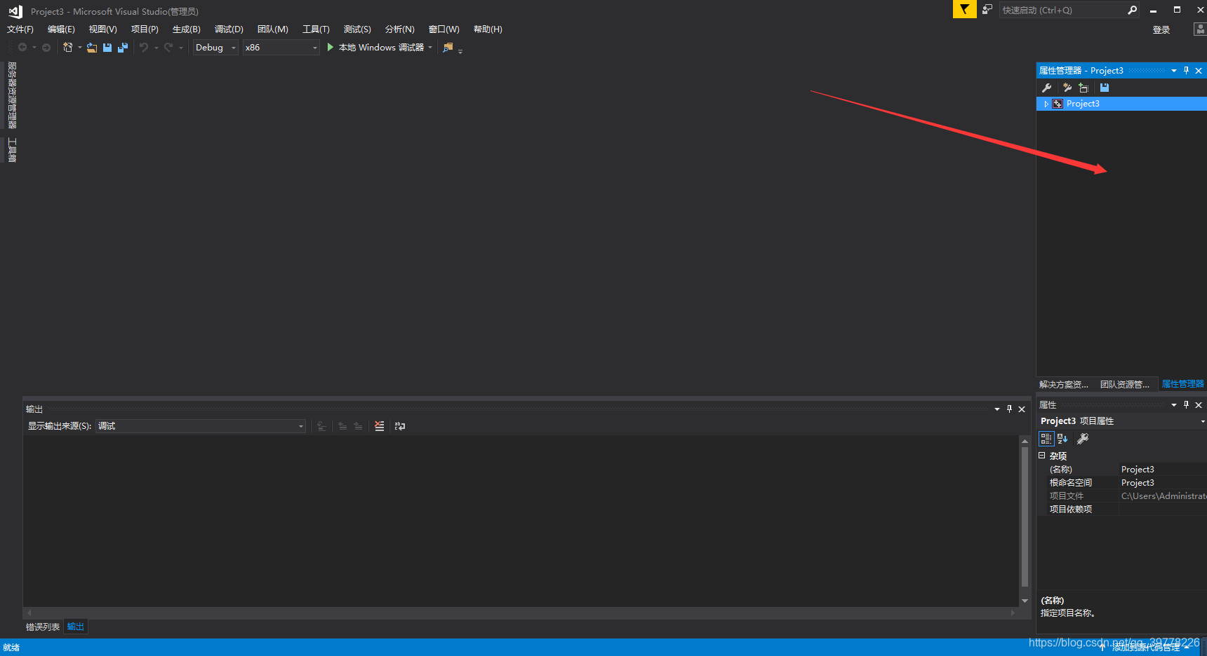
Task: Open Property Manager window position menu arrow
Action: pyautogui.click(x=1174, y=71)
